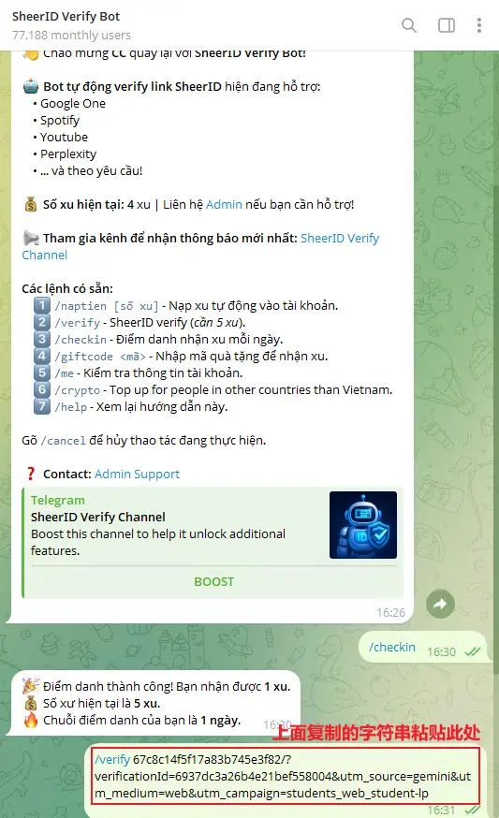Click the Telegram link preview title
This screenshot has width=499, height=818.
[x=57, y=500]
